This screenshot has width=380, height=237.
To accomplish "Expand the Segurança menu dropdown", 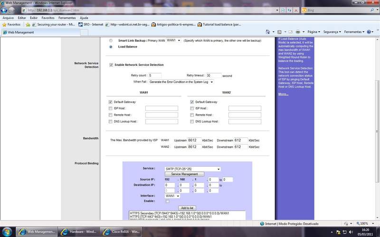I will [332, 32].
